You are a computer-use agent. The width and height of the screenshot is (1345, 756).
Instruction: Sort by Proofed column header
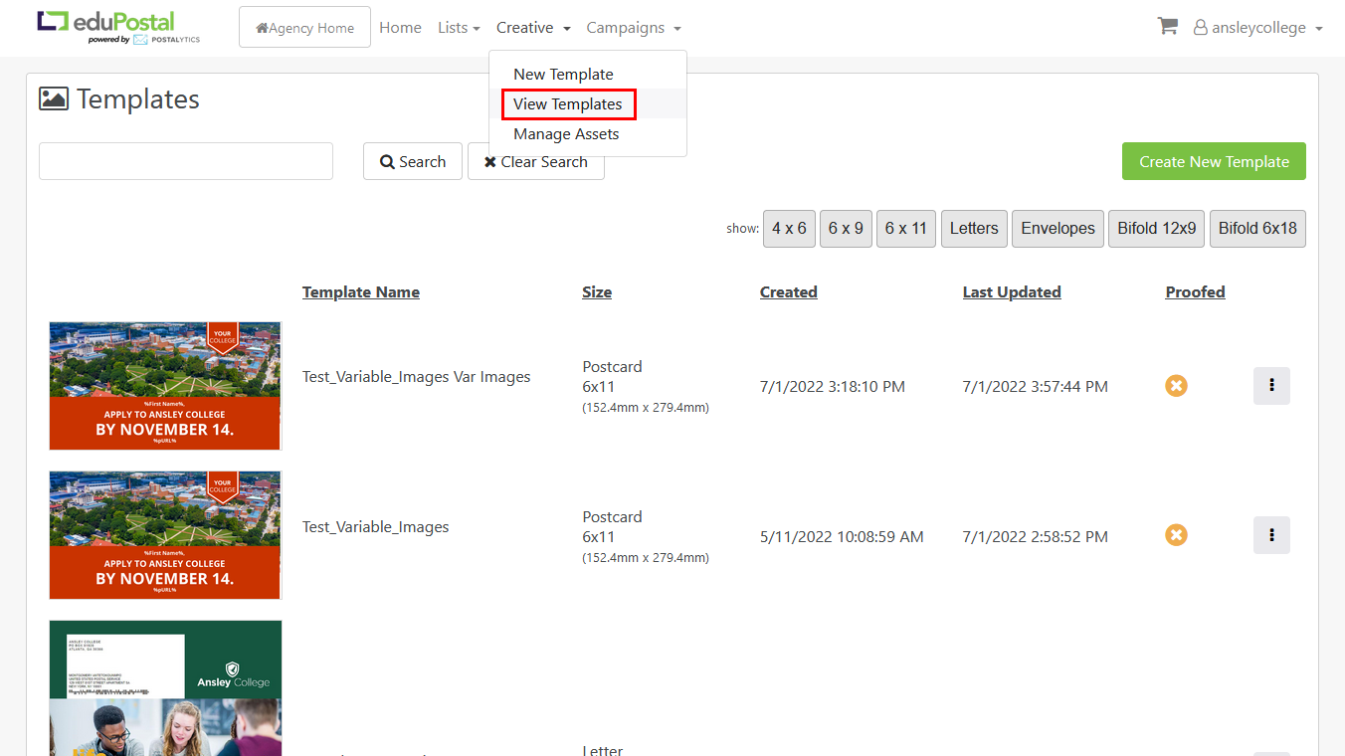coord(1195,292)
